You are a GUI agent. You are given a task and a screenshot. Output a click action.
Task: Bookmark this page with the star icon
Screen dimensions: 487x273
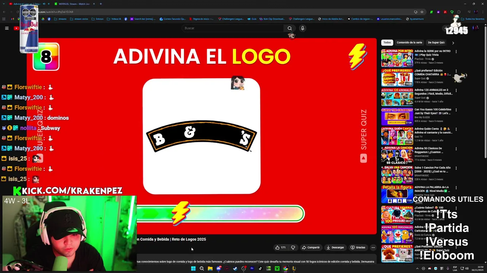[x=422, y=12]
